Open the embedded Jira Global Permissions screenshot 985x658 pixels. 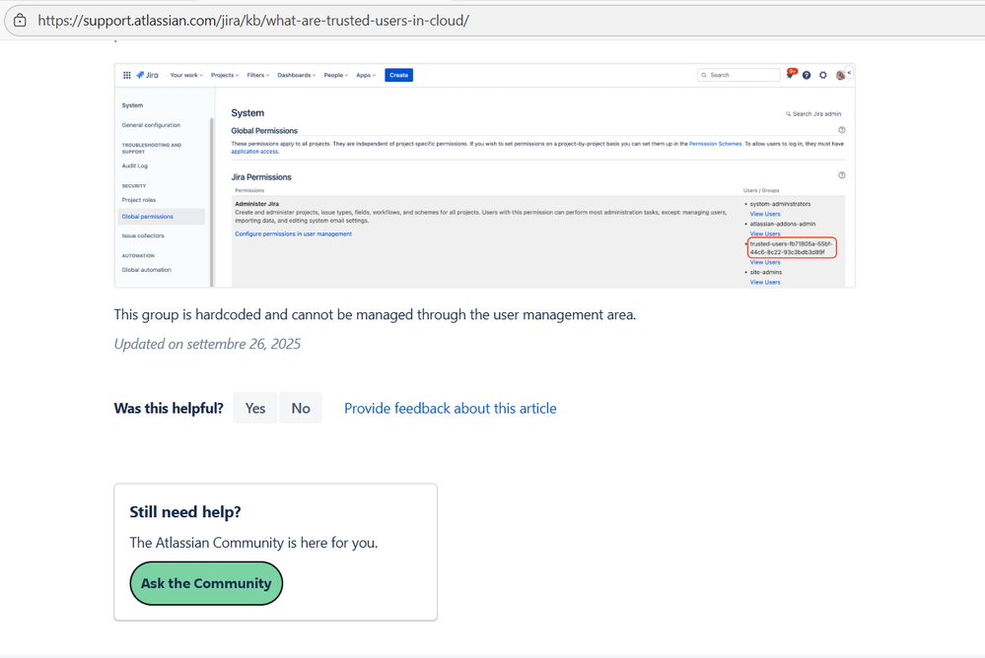click(484, 175)
